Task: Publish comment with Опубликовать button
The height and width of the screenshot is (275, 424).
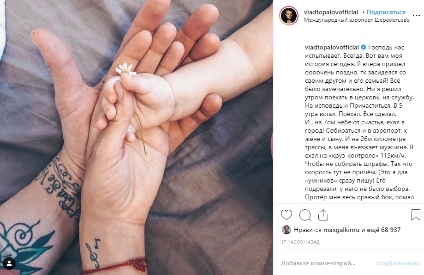Action: [x=398, y=263]
